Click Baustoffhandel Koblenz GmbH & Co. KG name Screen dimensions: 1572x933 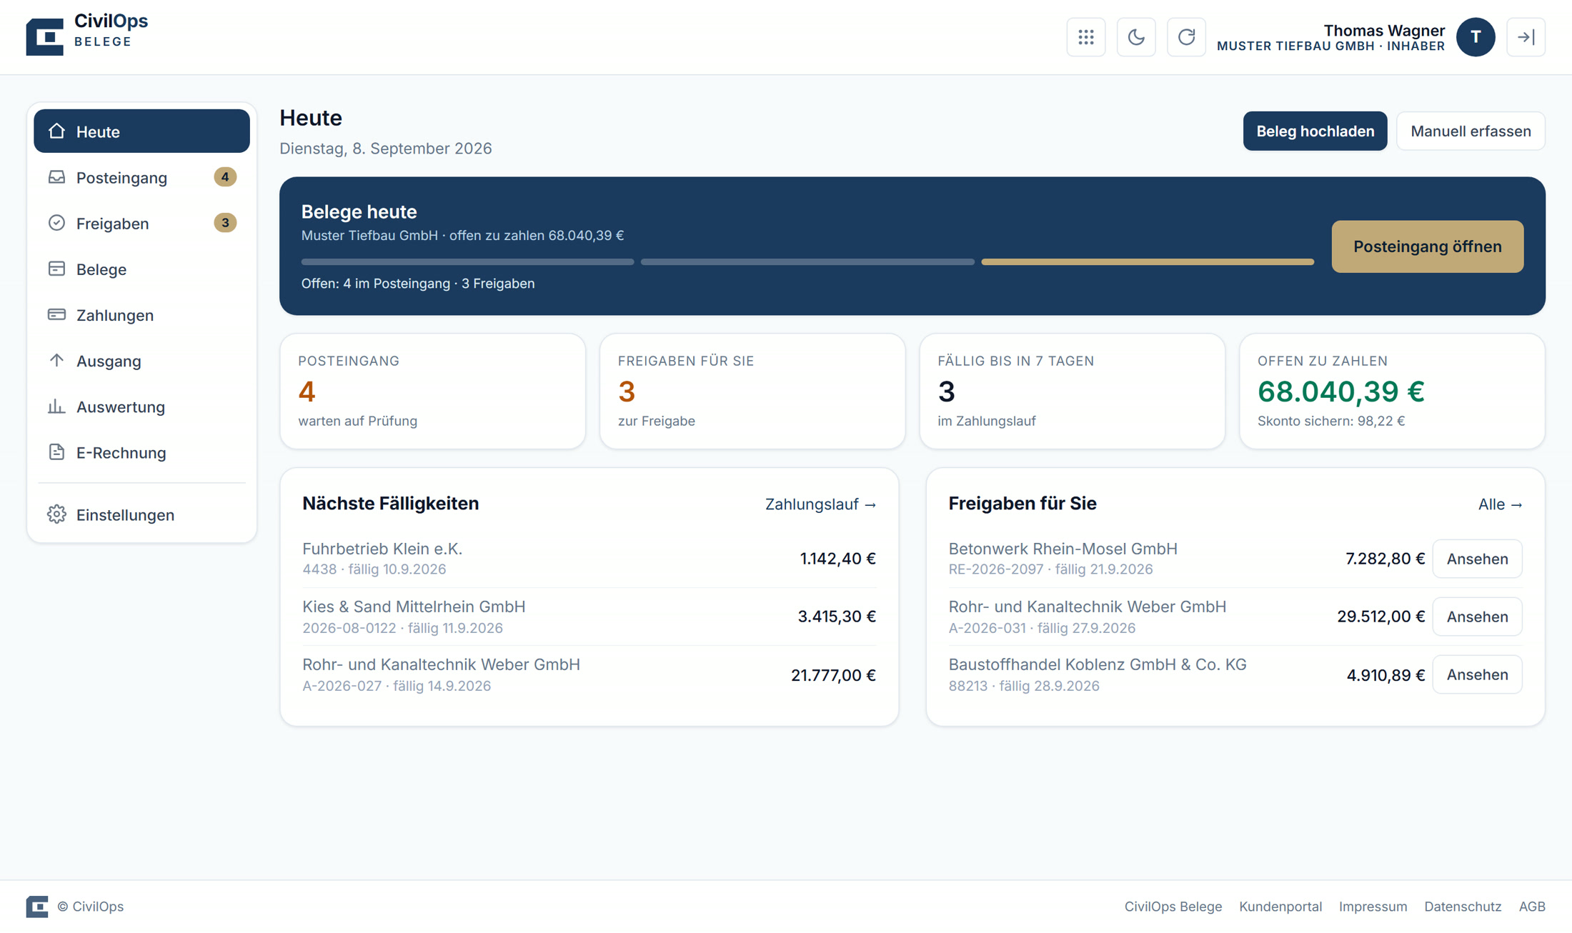tap(1097, 664)
